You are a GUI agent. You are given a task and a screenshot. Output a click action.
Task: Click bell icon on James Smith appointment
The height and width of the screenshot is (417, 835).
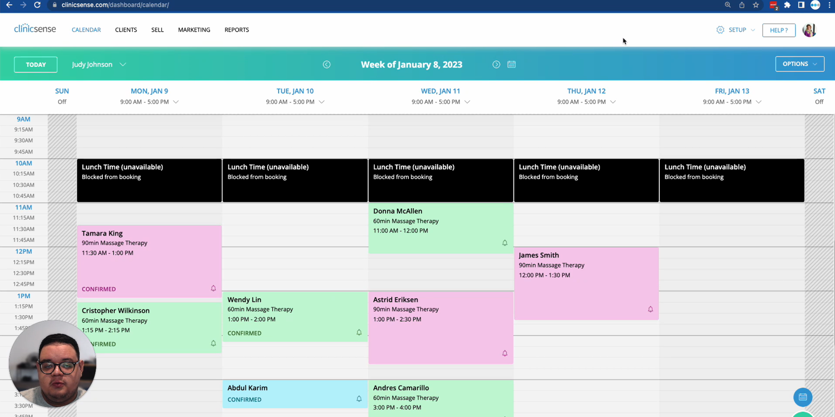[650, 309]
